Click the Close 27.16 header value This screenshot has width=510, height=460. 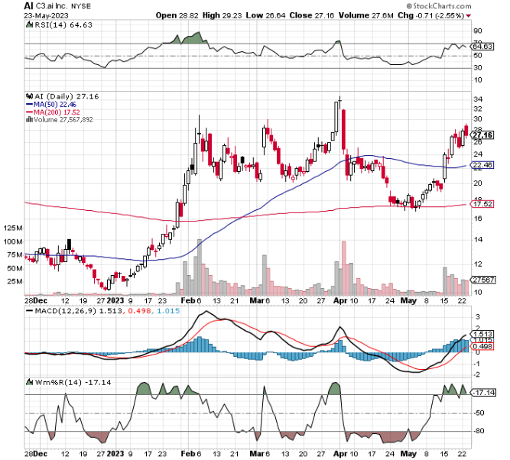click(x=312, y=15)
